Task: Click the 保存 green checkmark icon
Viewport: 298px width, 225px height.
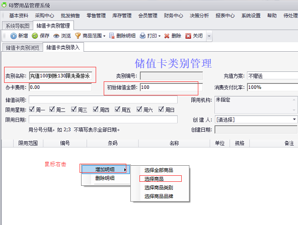Action: [x=35, y=36]
